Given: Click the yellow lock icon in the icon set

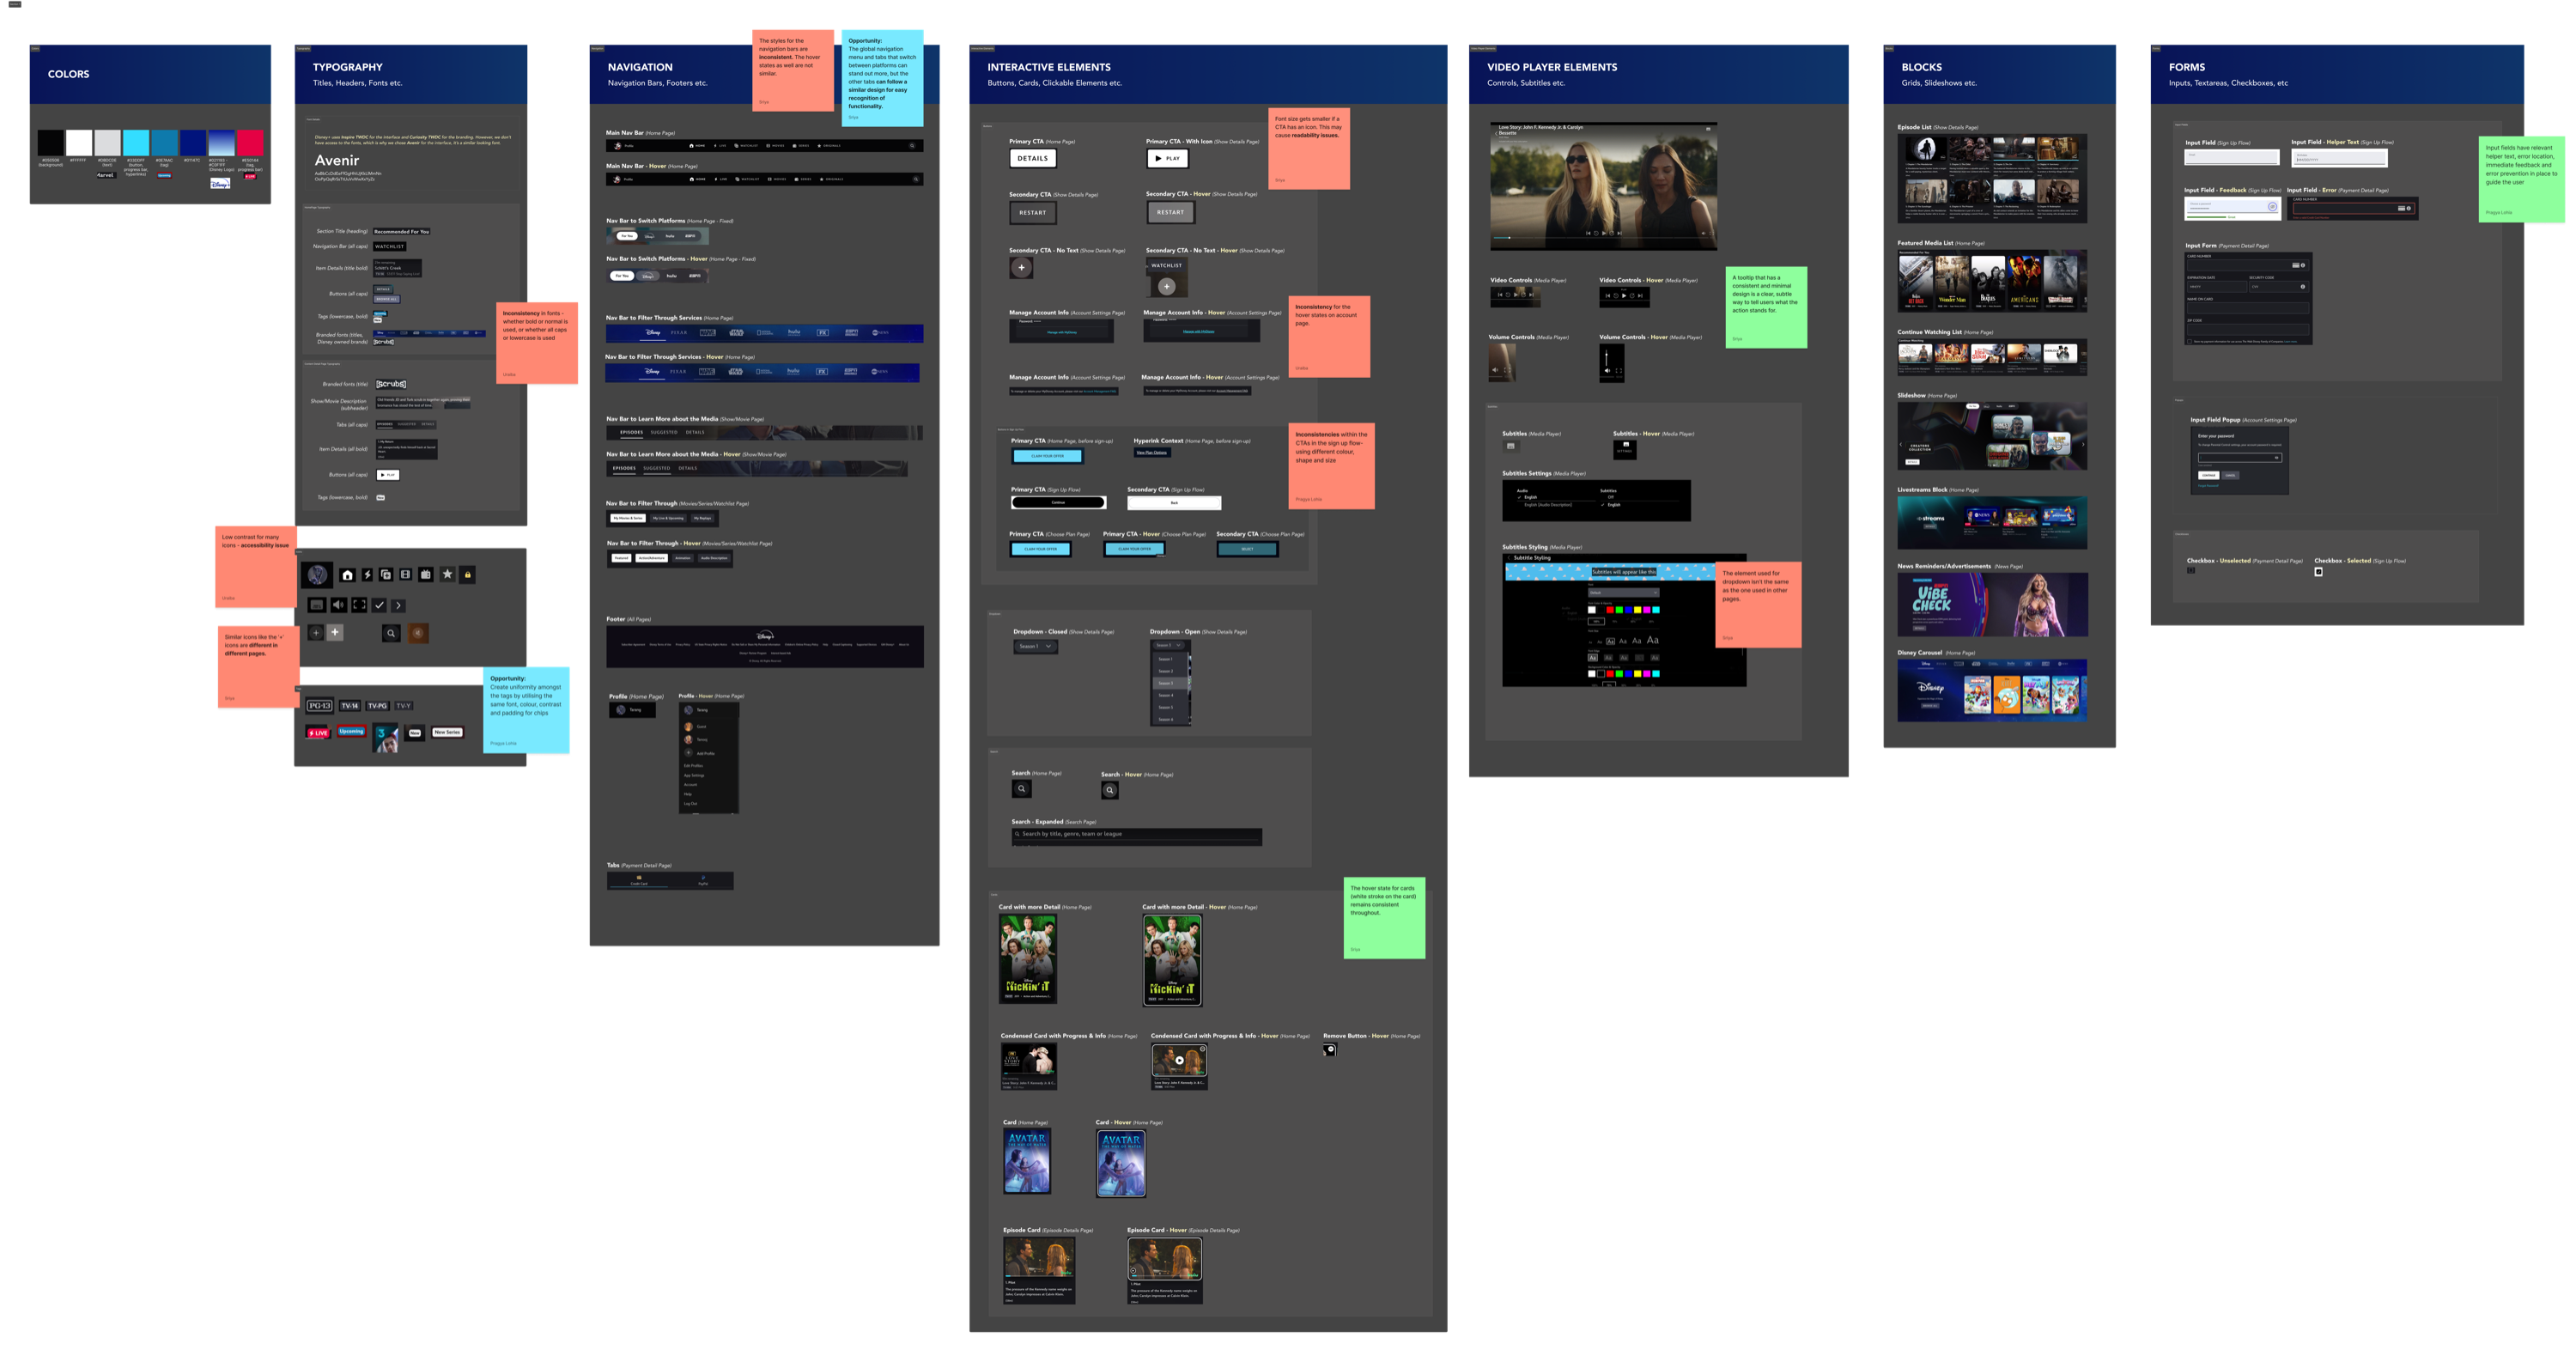Looking at the screenshot, I should click(467, 574).
